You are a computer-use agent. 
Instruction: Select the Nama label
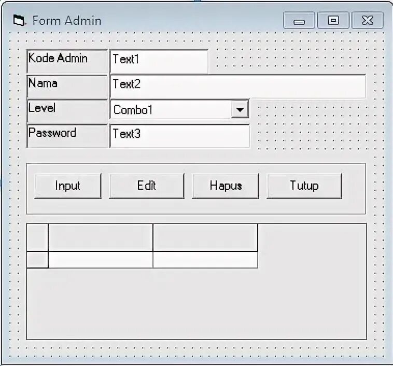click(67, 87)
